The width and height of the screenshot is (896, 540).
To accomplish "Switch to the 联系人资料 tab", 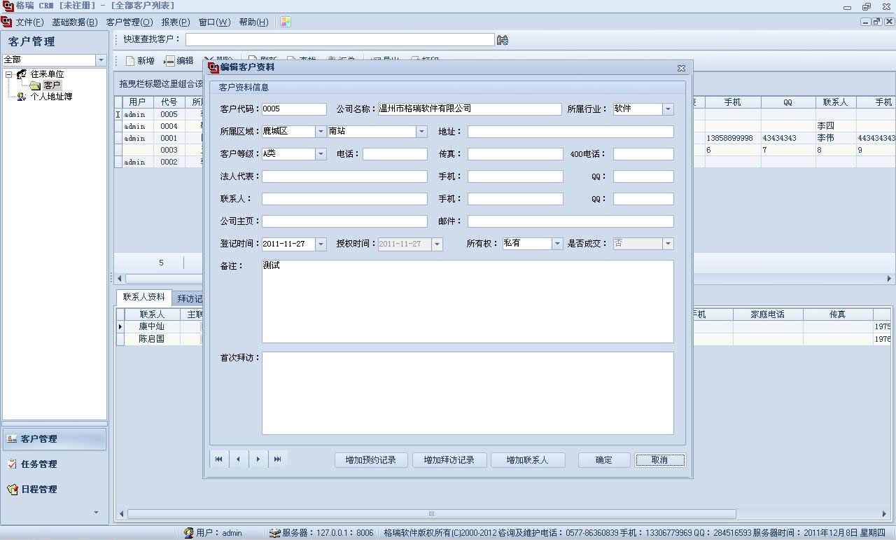I will (x=143, y=297).
